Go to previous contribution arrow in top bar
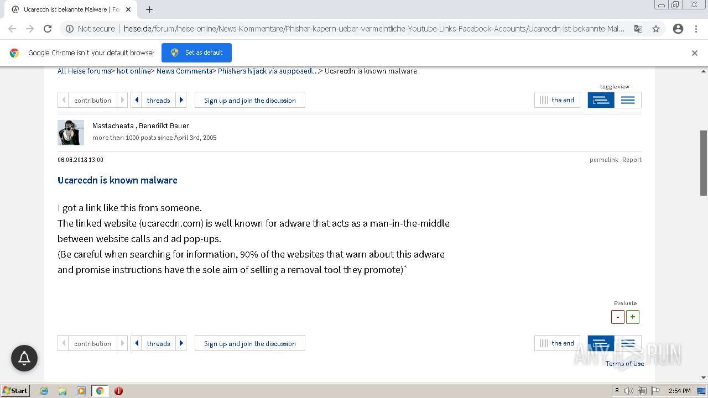Screen dimensions: 708x398 [64, 100]
